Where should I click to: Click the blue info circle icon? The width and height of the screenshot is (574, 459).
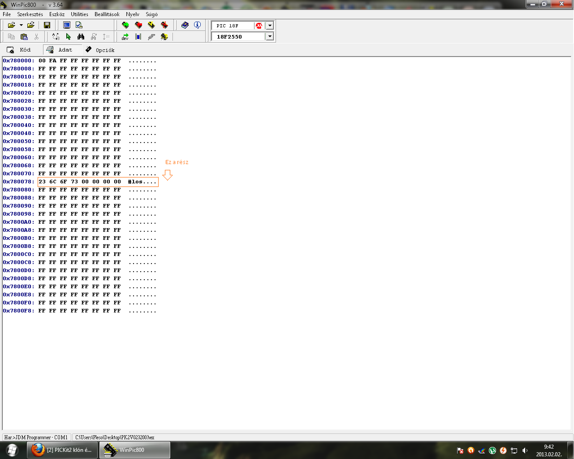(198, 25)
